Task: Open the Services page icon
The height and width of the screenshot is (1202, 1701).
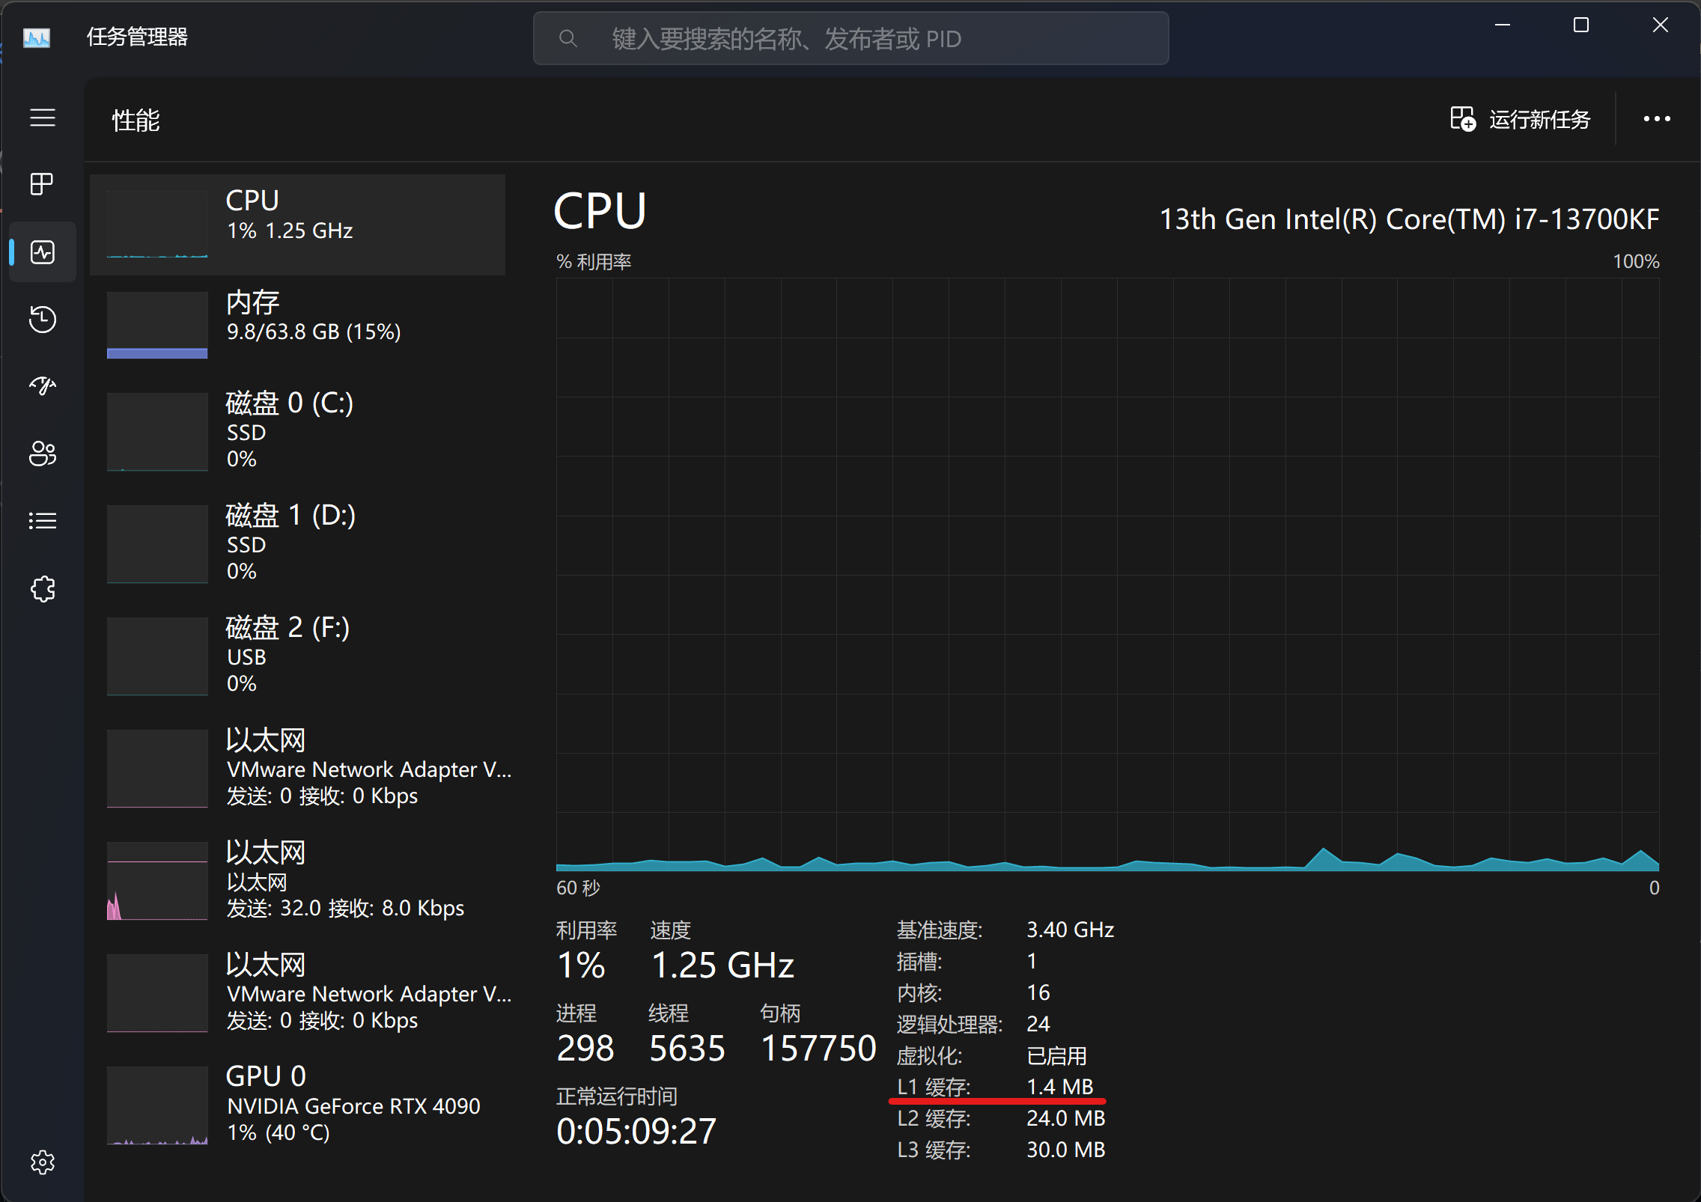Action: [x=43, y=589]
